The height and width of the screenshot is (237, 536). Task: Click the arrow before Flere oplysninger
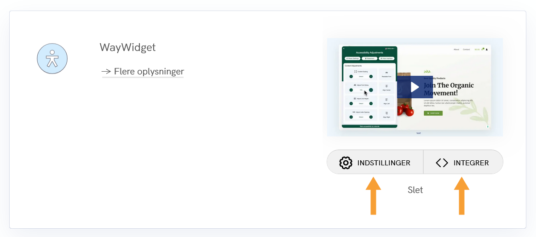tap(106, 72)
